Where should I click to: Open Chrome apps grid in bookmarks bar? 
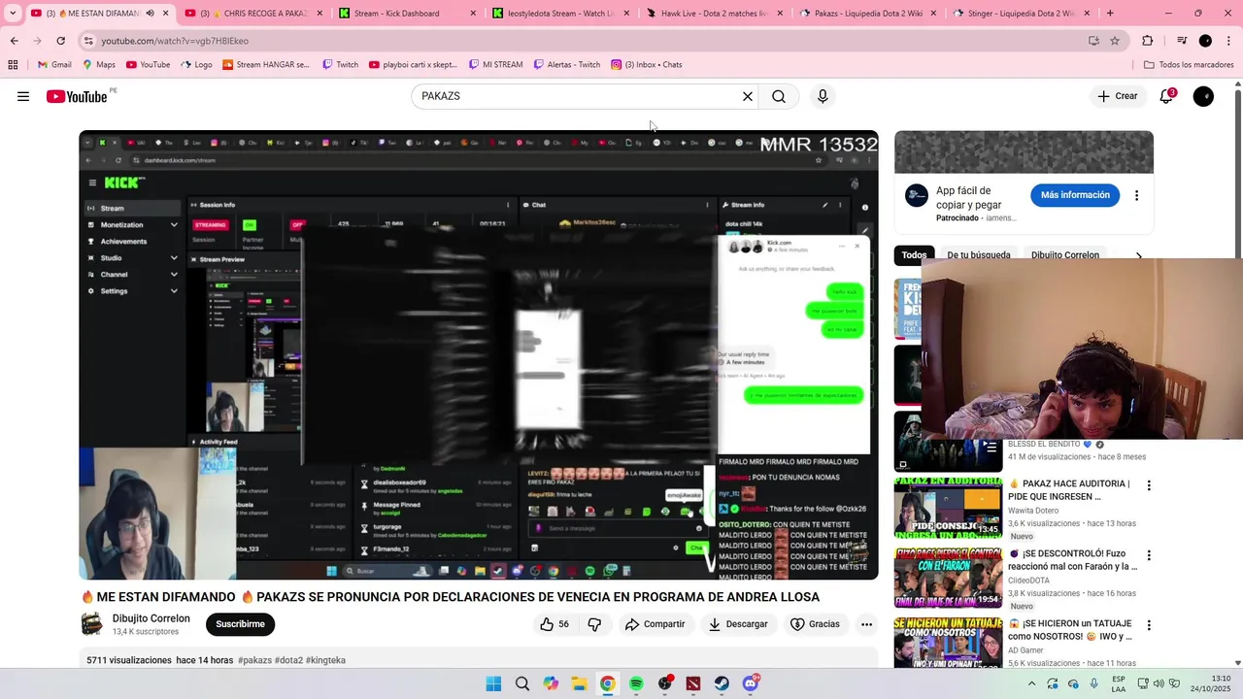[13, 65]
